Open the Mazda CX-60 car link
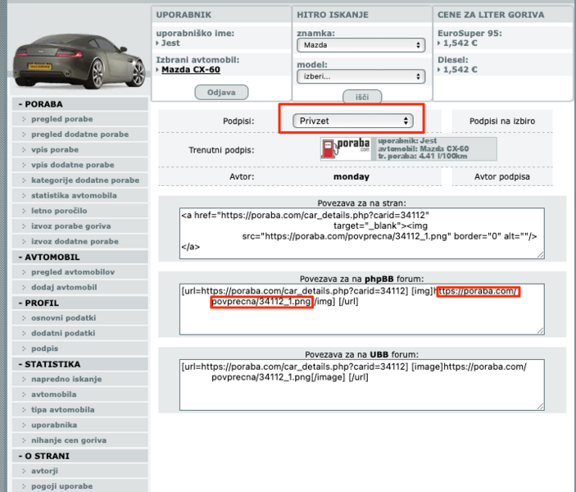The image size is (576, 492). (190, 70)
